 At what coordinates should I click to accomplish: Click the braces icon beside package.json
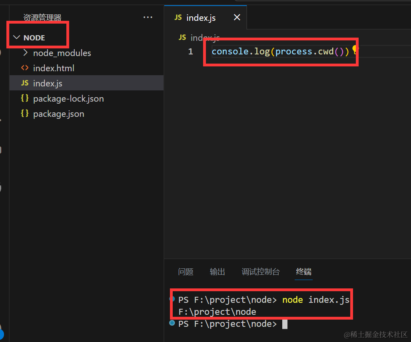pyautogui.click(x=25, y=114)
